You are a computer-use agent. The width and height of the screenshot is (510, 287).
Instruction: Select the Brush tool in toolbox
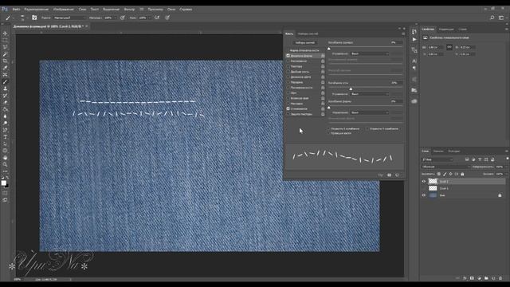[x=5, y=81]
